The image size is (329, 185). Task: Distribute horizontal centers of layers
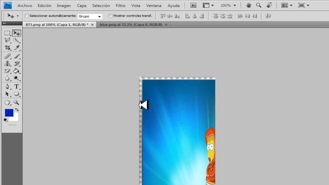click(248, 16)
